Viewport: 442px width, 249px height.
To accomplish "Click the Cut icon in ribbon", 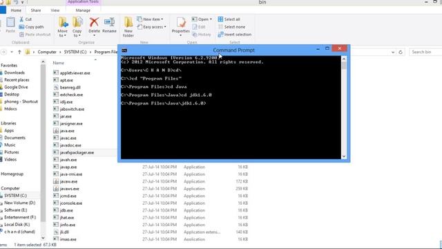I will (x=21, y=19).
